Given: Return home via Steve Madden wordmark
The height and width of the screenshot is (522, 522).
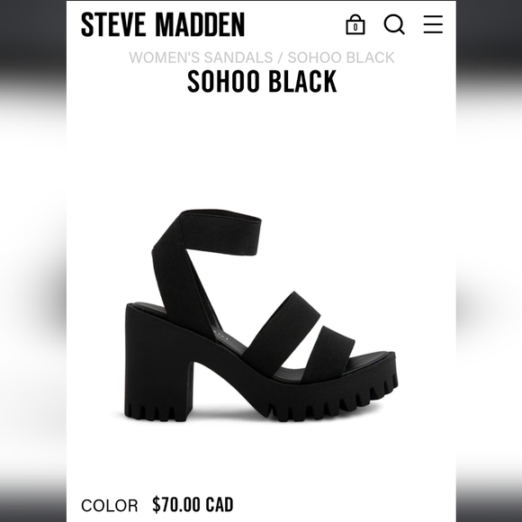Looking at the screenshot, I should click(163, 24).
